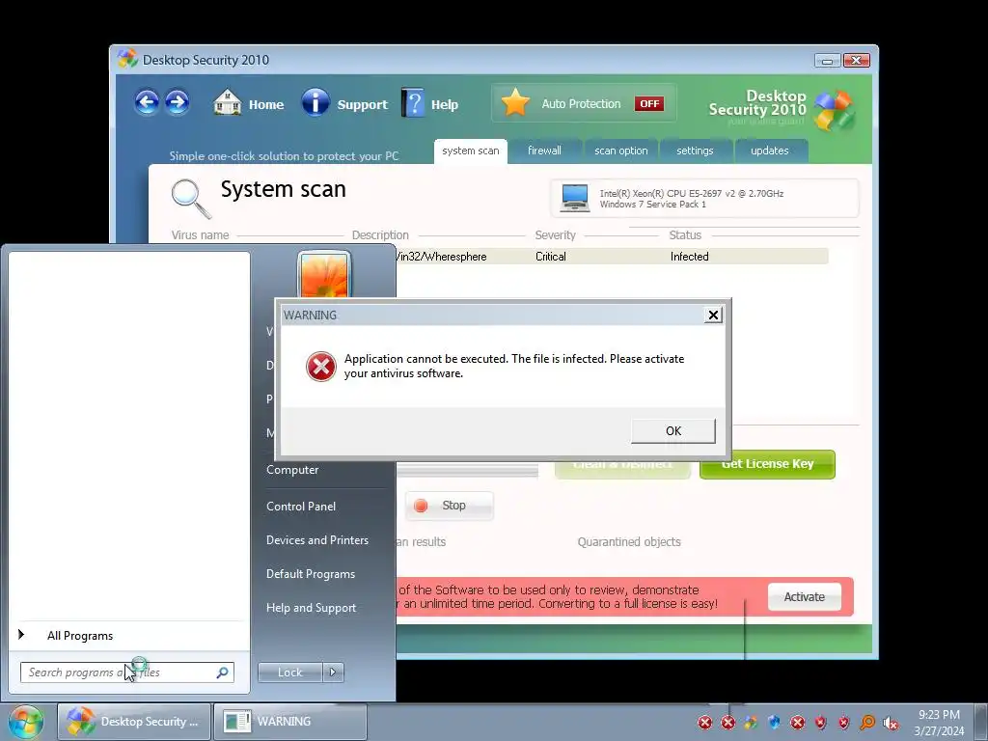Screen dimensions: 988x741
Task: Click the Description column header
Action: [380, 235]
